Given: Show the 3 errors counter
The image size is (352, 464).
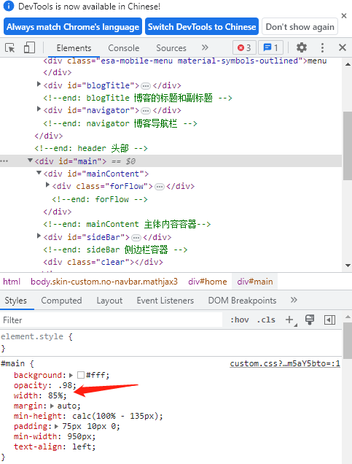Looking at the screenshot, I should 244,47.
